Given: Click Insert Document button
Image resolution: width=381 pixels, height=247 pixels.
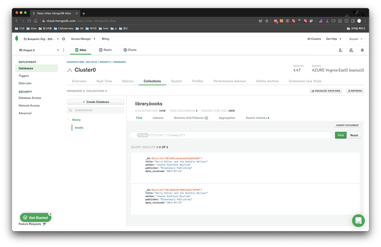Looking at the screenshot, I should point(348,125).
